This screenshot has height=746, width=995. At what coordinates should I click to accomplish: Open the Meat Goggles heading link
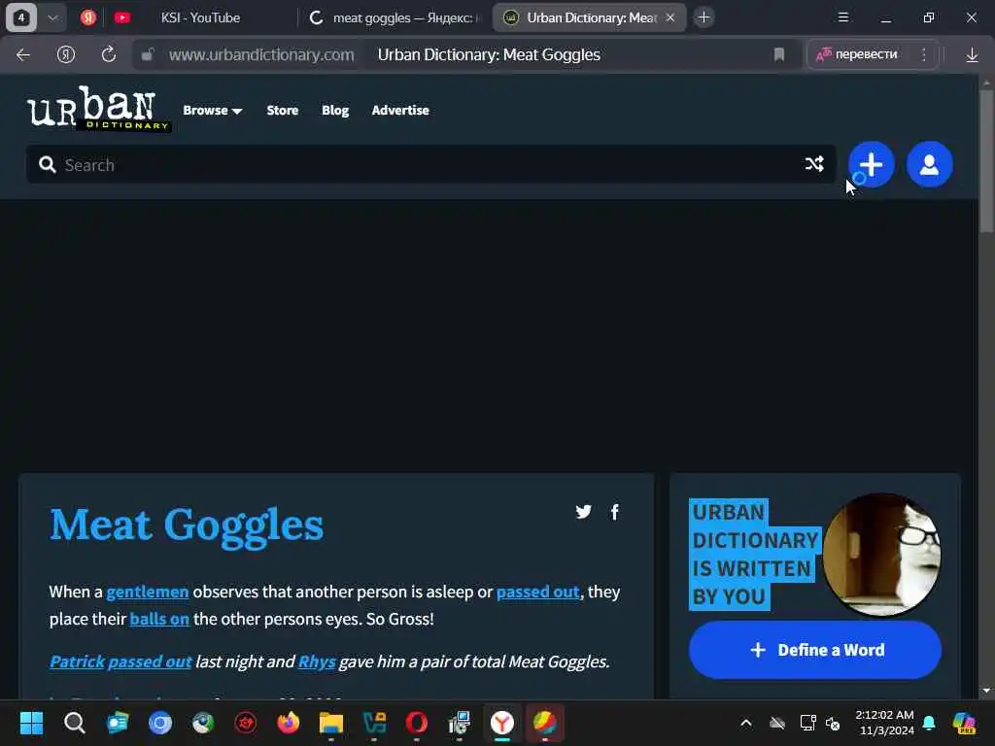[187, 526]
